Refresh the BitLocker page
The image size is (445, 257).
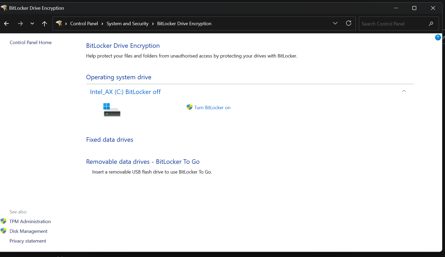(349, 23)
